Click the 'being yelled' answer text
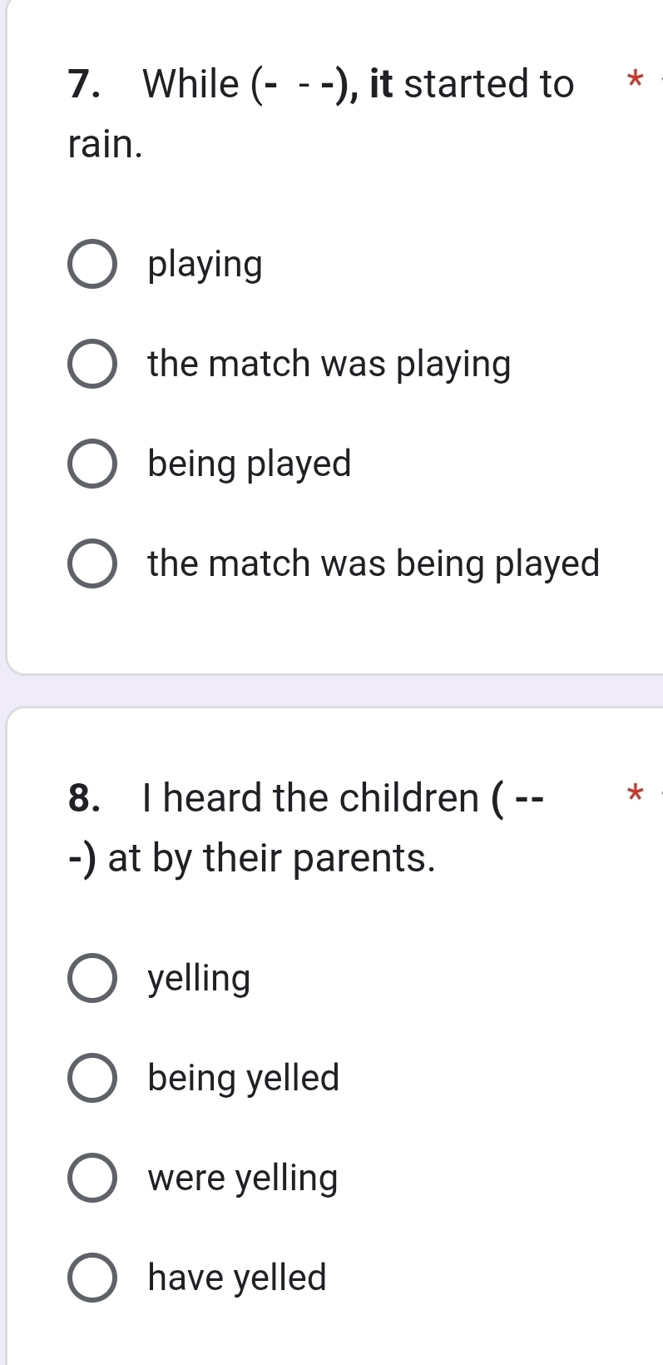This screenshot has height=1365, width=663. [244, 1078]
